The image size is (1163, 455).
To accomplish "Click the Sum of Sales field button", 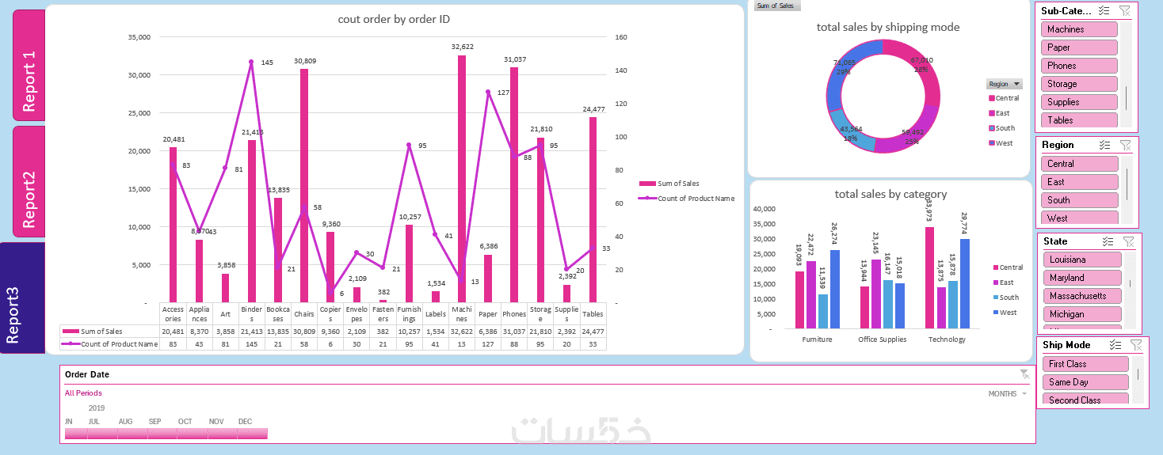I will click(777, 6).
